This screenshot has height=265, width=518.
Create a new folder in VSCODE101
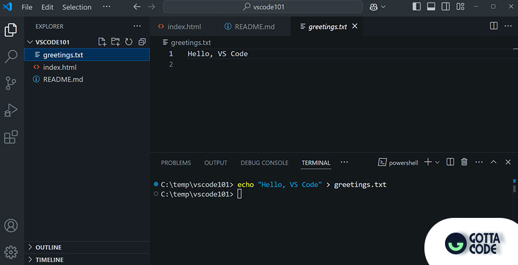[115, 42]
